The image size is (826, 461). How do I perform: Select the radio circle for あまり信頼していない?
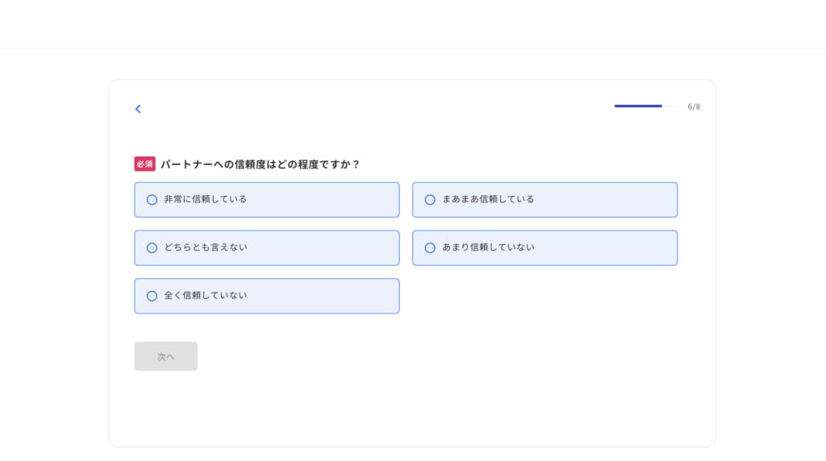pyautogui.click(x=430, y=248)
